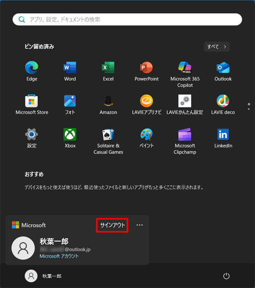Click the magnifier search icon

click(x=22, y=19)
